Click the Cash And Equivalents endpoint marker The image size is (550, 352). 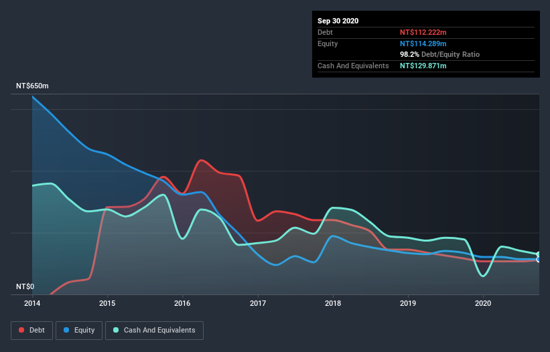pyautogui.click(x=539, y=254)
